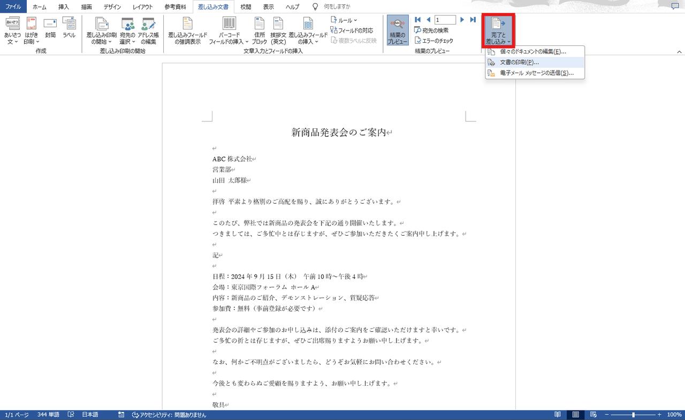
Task: Click アクセシビリティ: 問題ありません status
Action: pyautogui.click(x=169, y=415)
